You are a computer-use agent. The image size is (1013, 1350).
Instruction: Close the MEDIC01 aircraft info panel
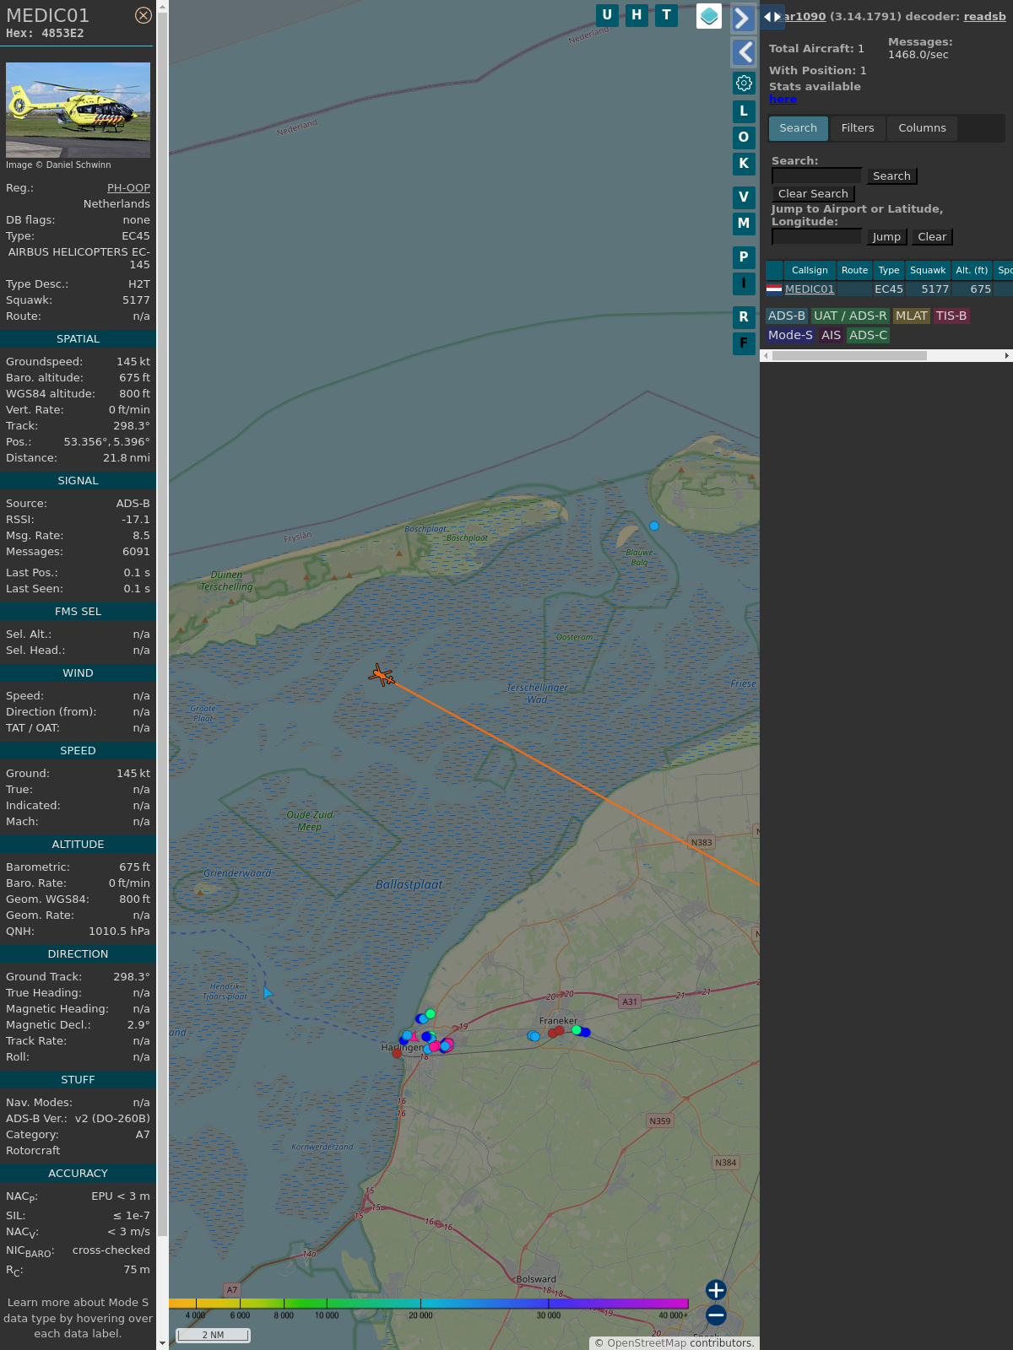pos(144,15)
